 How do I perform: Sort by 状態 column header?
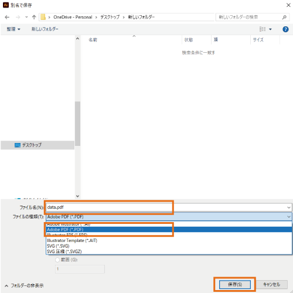pyautogui.click(x=189, y=40)
